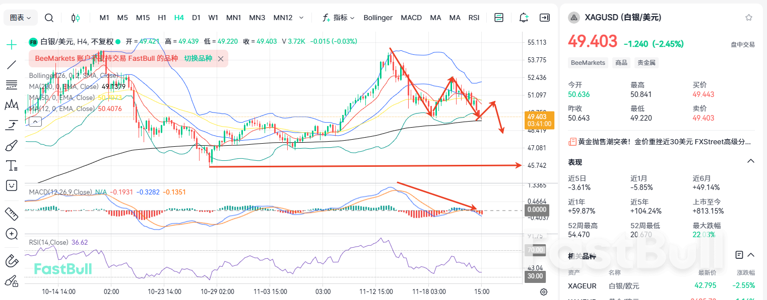Add XAGUSD to favorites with star
Image resolution: width=767 pixels, height=300 pixels.
[x=748, y=18]
